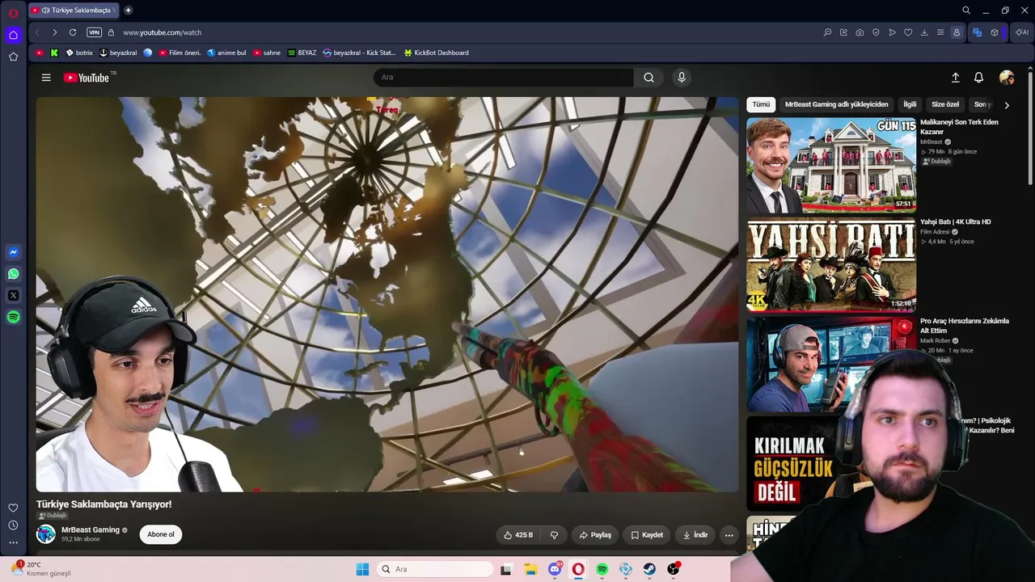Click the Windows taskbar search box
This screenshot has height=582, width=1035.
[436, 569]
